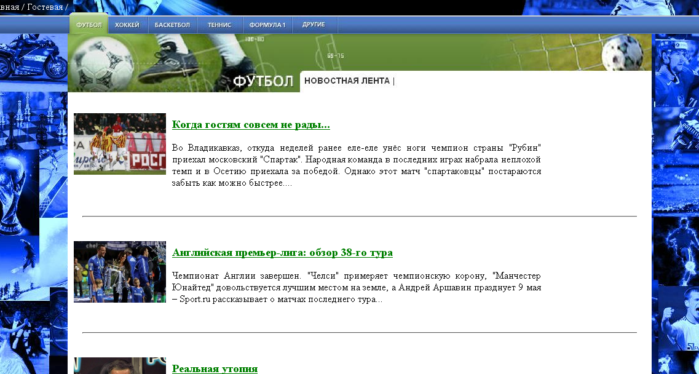Viewport: 699px width, 374px height.
Task: Click the Chelsea trophy celebration thumbnail
Action: (x=120, y=272)
